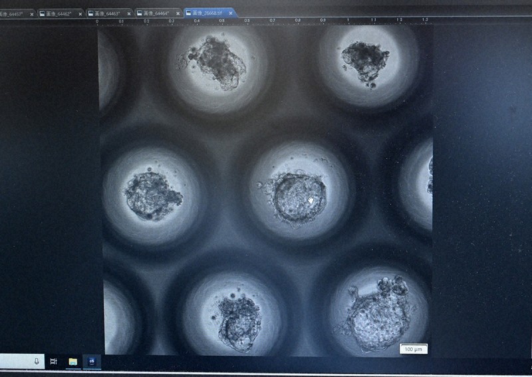Switch to the 64463 image tab
Viewport: 532px width, 377px height.
tap(107, 13)
